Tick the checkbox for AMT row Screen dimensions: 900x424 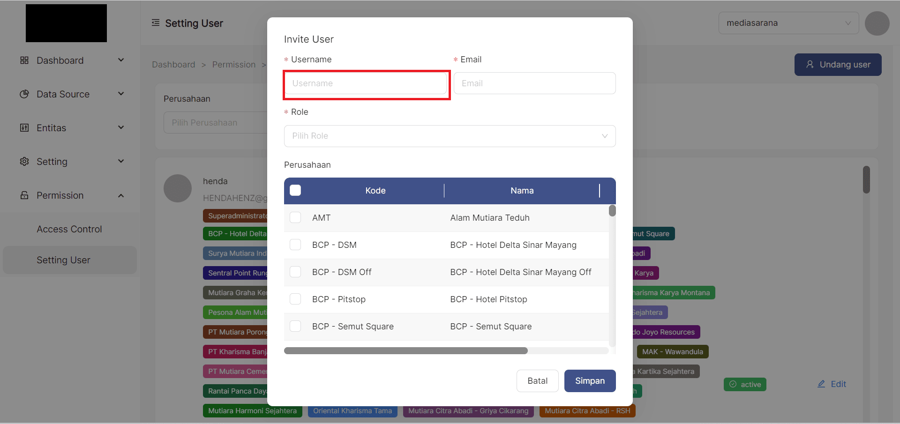point(295,217)
